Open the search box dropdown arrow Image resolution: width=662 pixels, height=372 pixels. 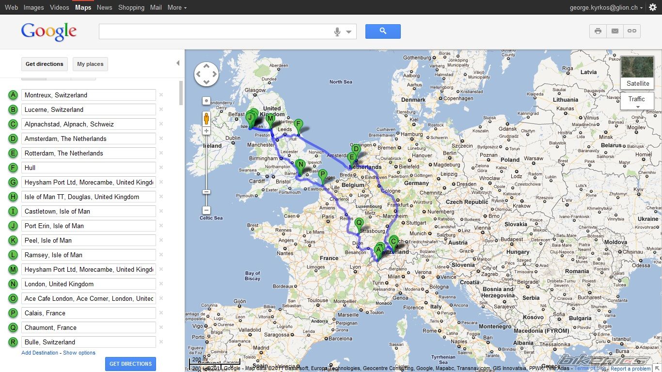(348, 32)
